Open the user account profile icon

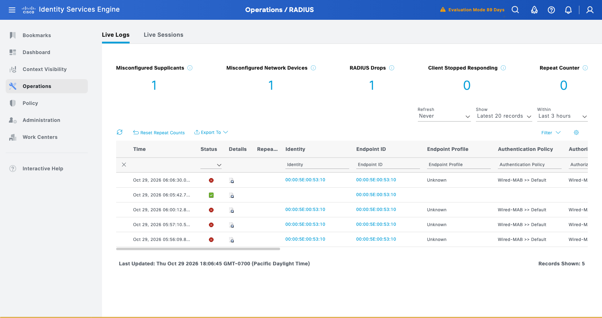[590, 10]
